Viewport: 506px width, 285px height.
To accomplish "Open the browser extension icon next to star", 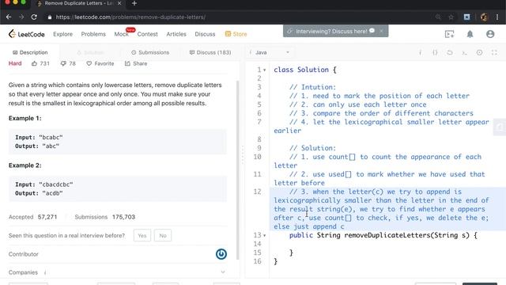I will [x=466, y=17].
